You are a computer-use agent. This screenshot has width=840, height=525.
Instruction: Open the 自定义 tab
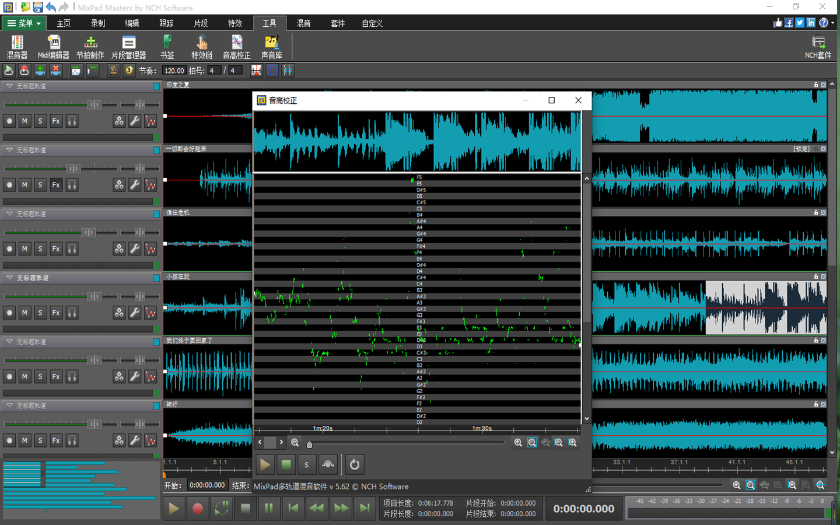point(372,23)
